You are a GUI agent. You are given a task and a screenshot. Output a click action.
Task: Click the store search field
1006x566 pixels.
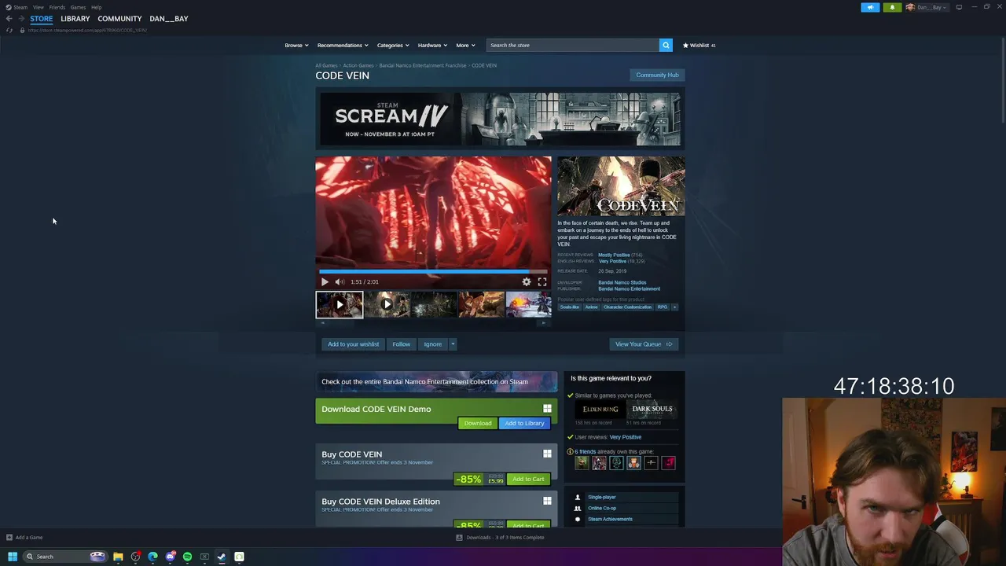(572, 45)
